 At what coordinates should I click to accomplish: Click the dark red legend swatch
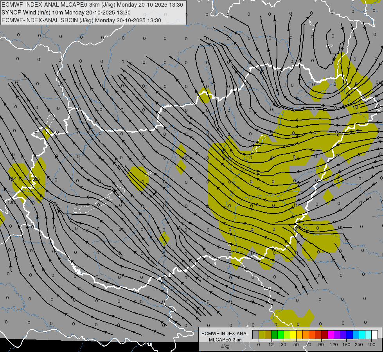coord(324,334)
